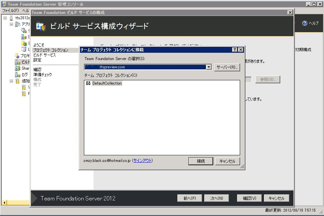Select the Shar tree item label

point(26,68)
